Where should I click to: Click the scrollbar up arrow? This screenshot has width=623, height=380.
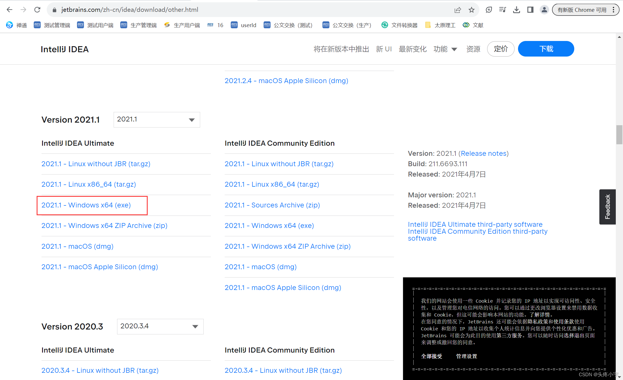point(619,37)
